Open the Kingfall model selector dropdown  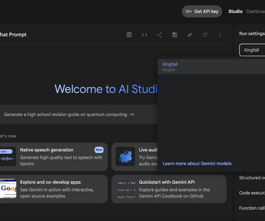(x=252, y=50)
